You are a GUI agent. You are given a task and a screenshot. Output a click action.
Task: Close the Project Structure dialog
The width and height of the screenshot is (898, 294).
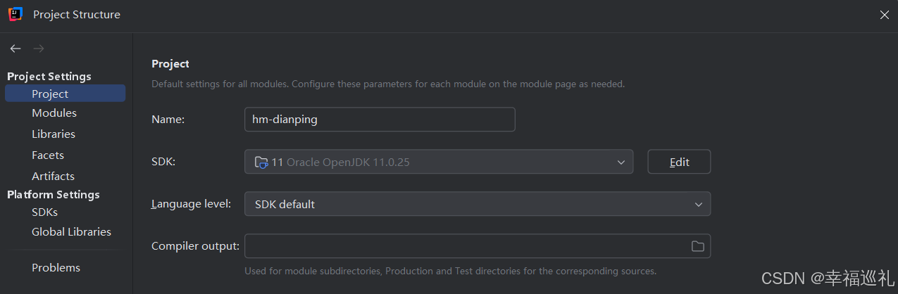tap(885, 15)
